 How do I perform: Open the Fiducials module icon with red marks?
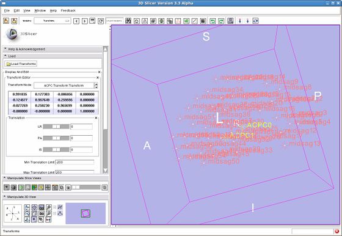point(178,21)
